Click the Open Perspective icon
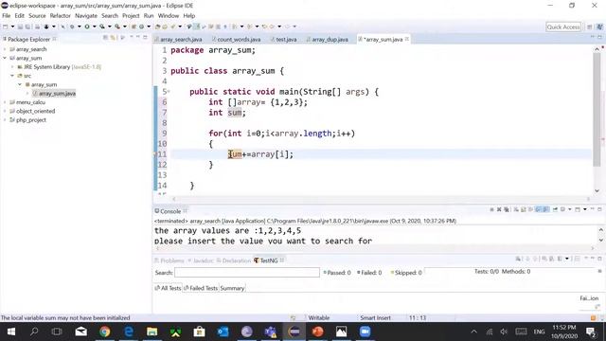The height and width of the screenshot is (341, 606). [589, 27]
